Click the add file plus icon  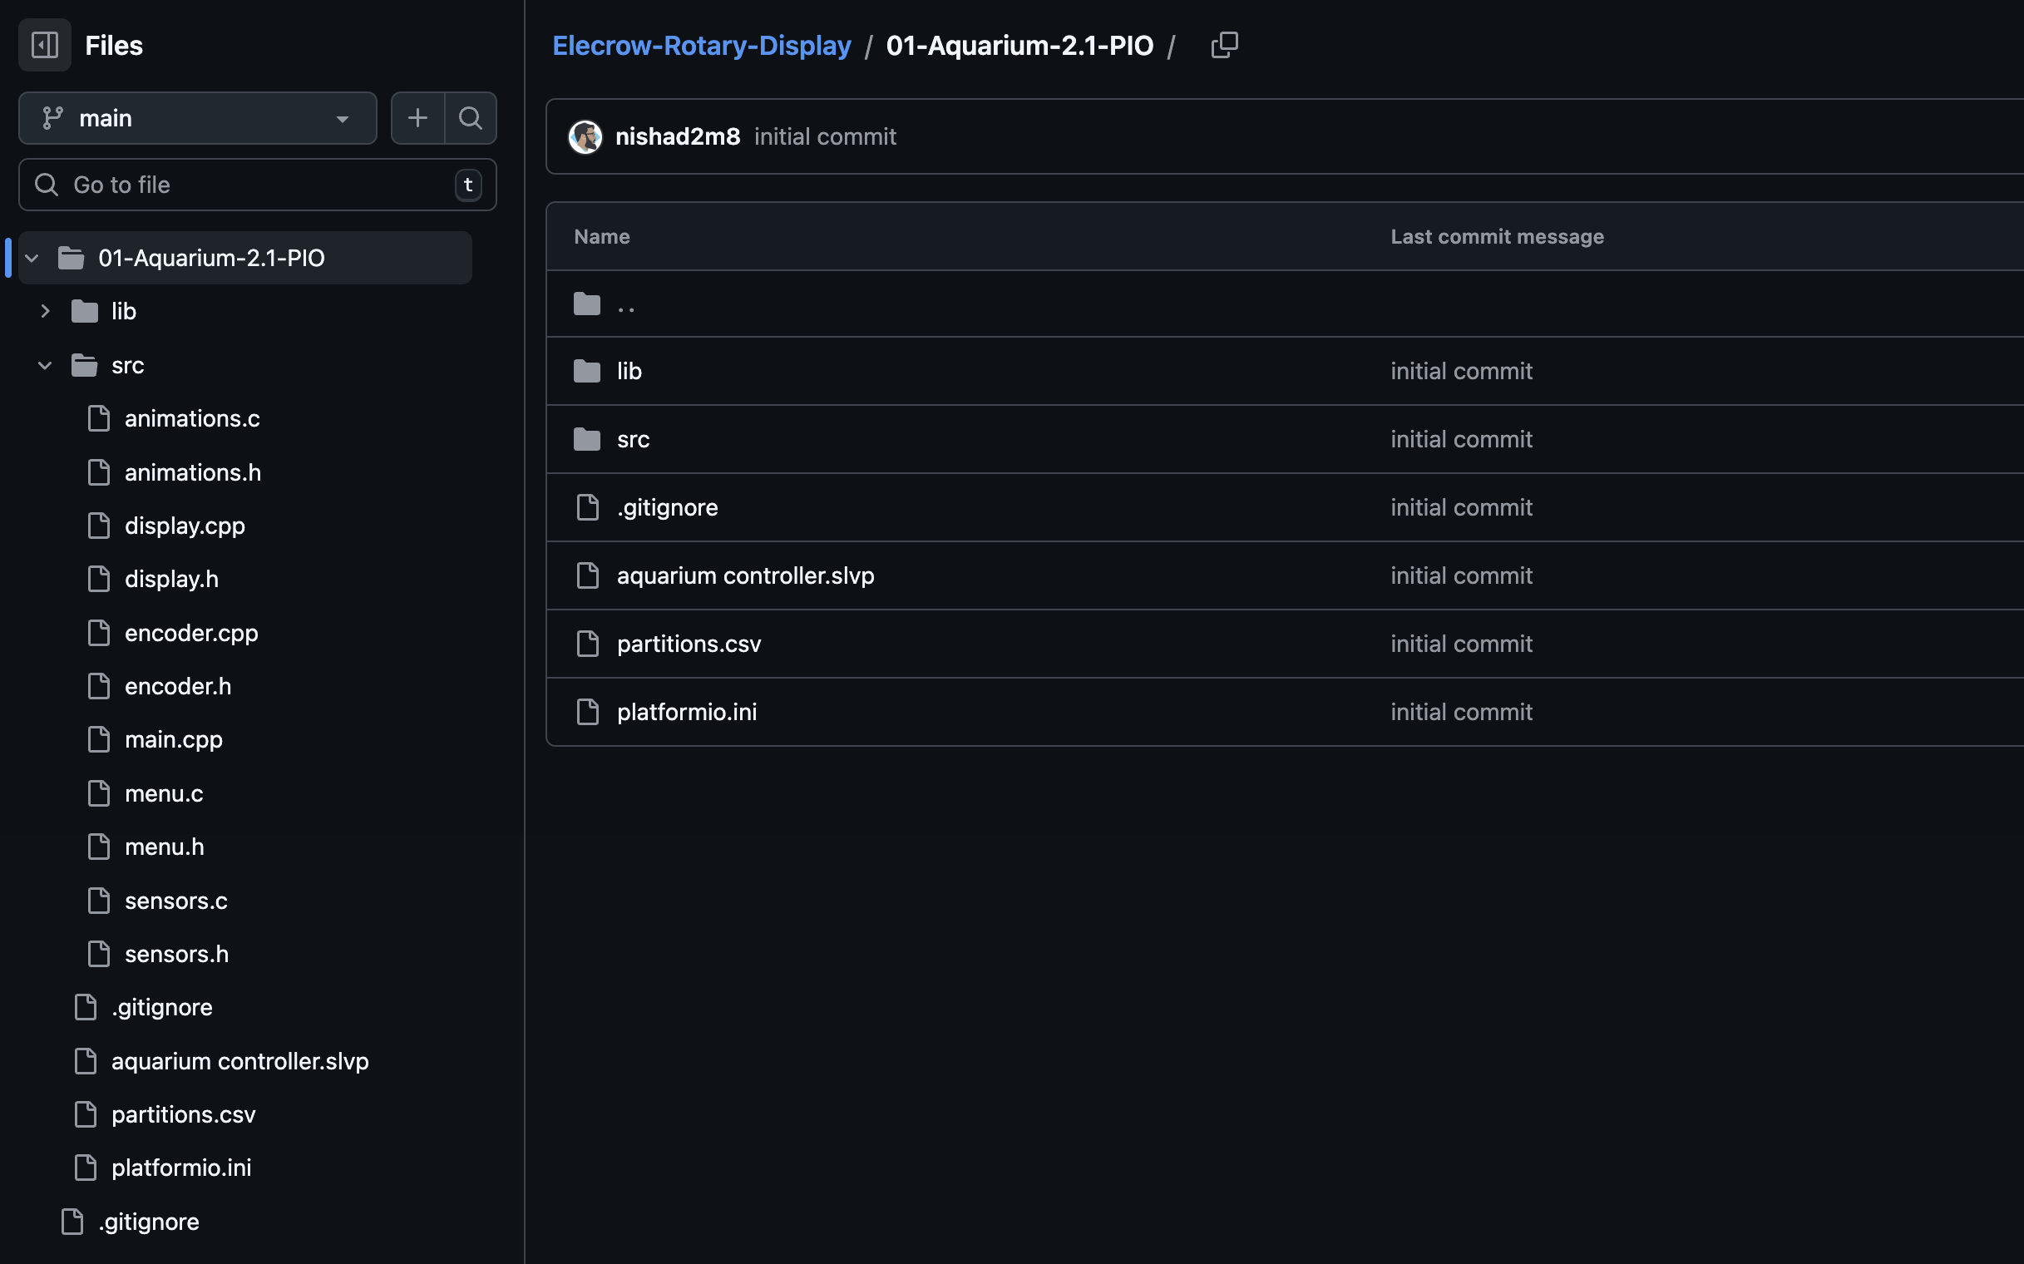pos(417,118)
